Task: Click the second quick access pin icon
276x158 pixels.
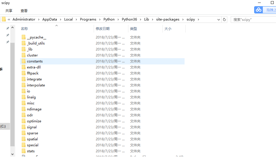Action: tap(7, 35)
